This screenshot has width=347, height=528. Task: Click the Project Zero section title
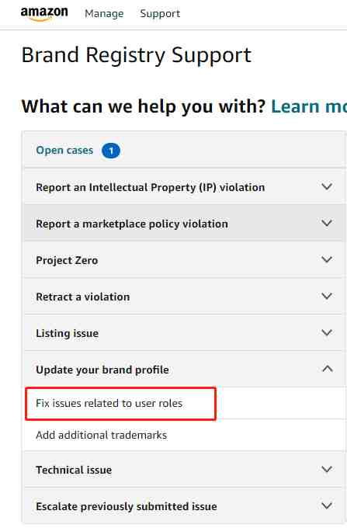click(x=67, y=260)
